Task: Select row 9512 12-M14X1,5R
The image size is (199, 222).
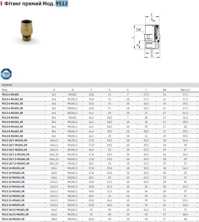Action: pos(100,187)
